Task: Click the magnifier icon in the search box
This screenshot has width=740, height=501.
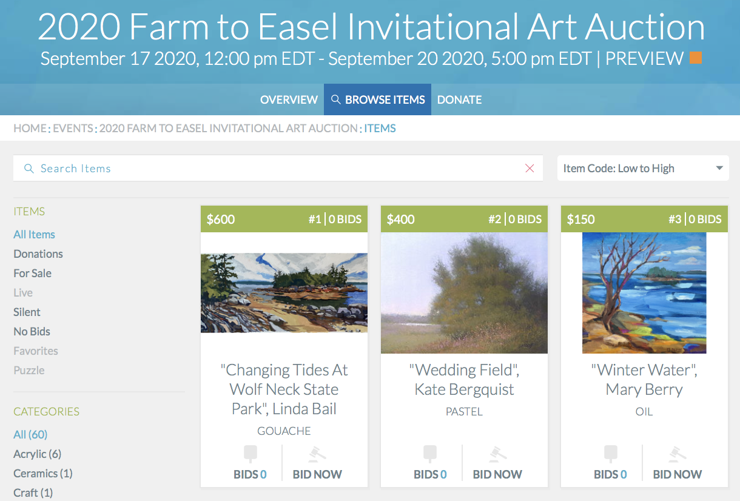Action: point(29,169)
